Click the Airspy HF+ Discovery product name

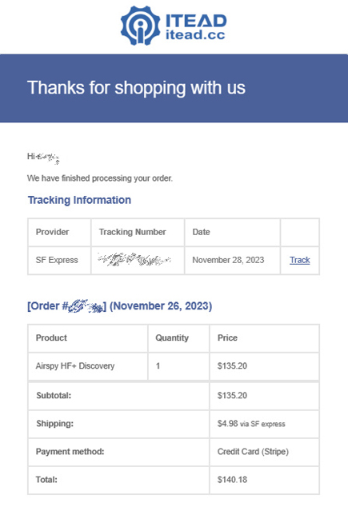[x=75, y=366]
